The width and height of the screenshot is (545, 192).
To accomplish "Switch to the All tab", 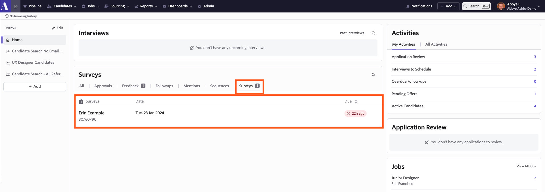I will [x=82, y=86].
